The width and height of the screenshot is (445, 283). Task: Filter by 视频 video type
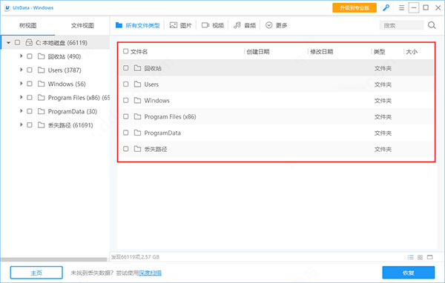213,25
